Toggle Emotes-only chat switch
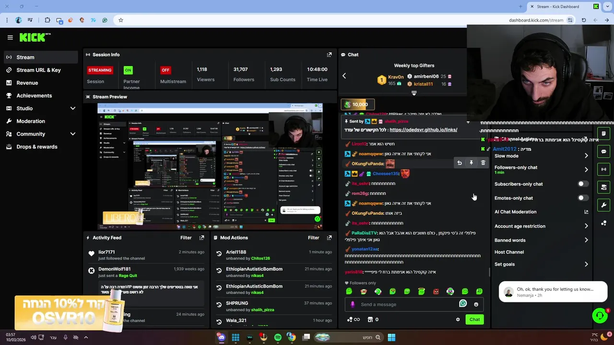The width and height of the screenshot is (614, 345). click(x=582, y=198)
